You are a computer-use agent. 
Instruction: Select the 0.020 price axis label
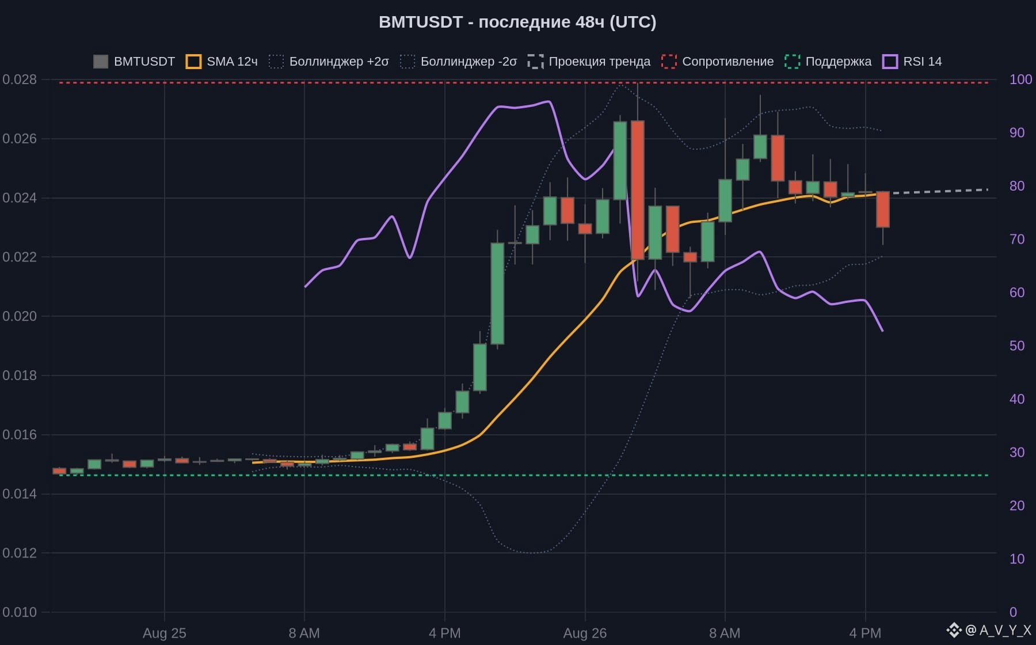click(x=20, y=316)
